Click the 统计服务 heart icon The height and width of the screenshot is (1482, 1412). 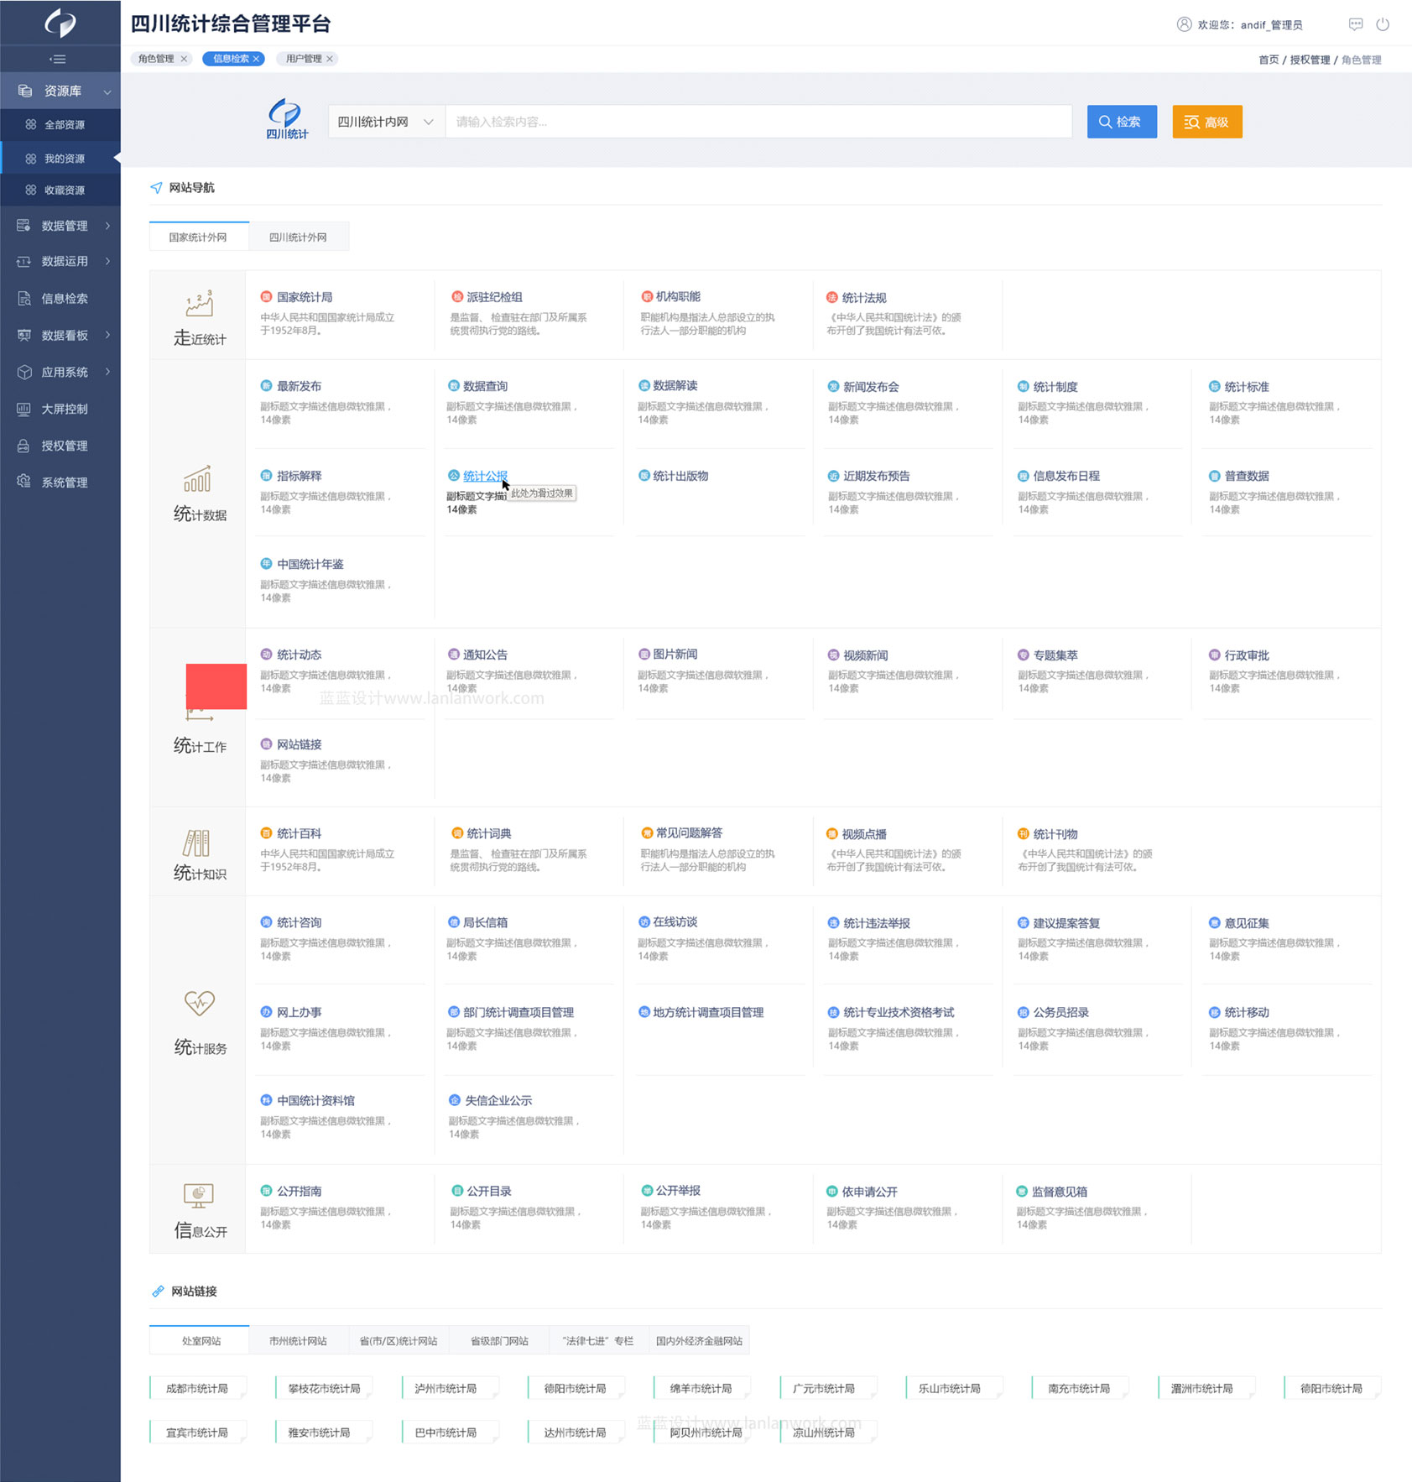pyautogui.click(x=199, y=1002)
